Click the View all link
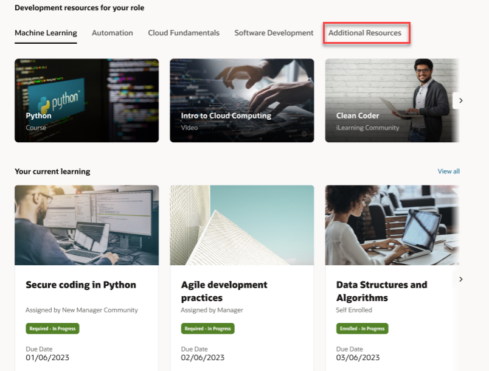Viewport: 489px width, 371px height. (x=448, y=171)
